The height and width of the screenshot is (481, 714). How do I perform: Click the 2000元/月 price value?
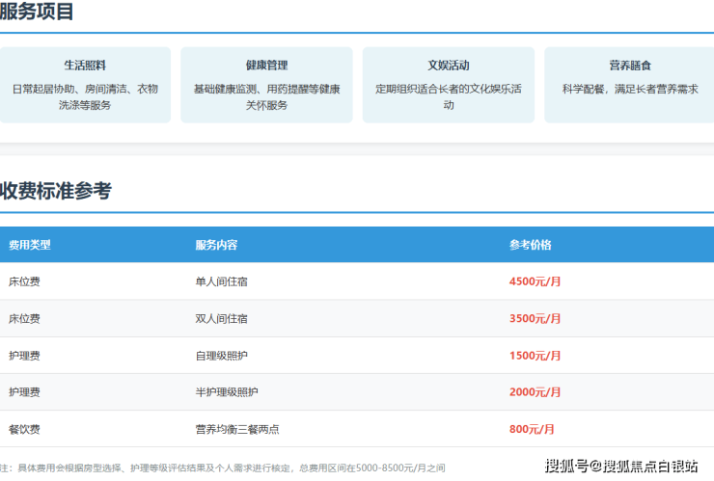pos(535,392)
